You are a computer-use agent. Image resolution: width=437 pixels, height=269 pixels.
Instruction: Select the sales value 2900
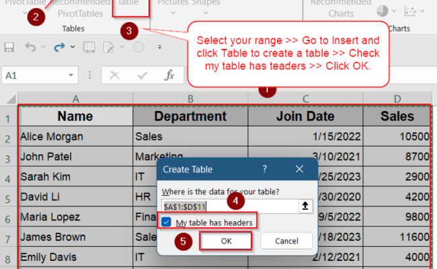(397, 176)
